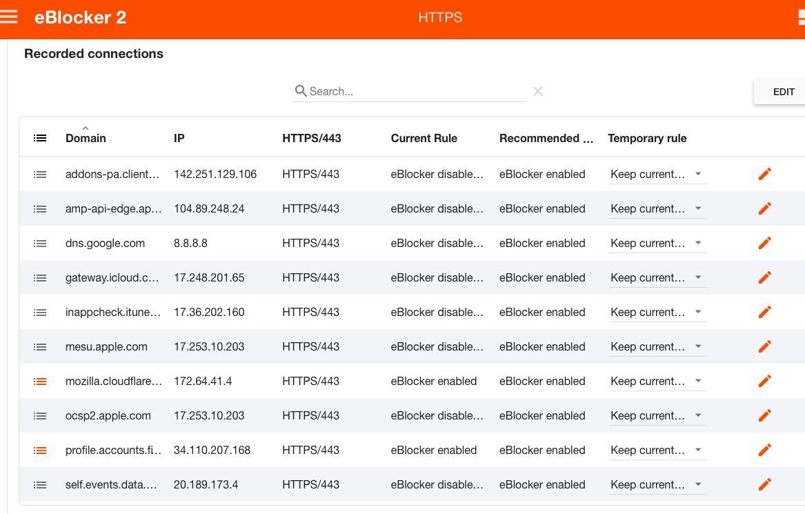805x514 pixels.
Task: Open temporary rule dropdown for mozilla.cloudflare
Action: point(657,381)
